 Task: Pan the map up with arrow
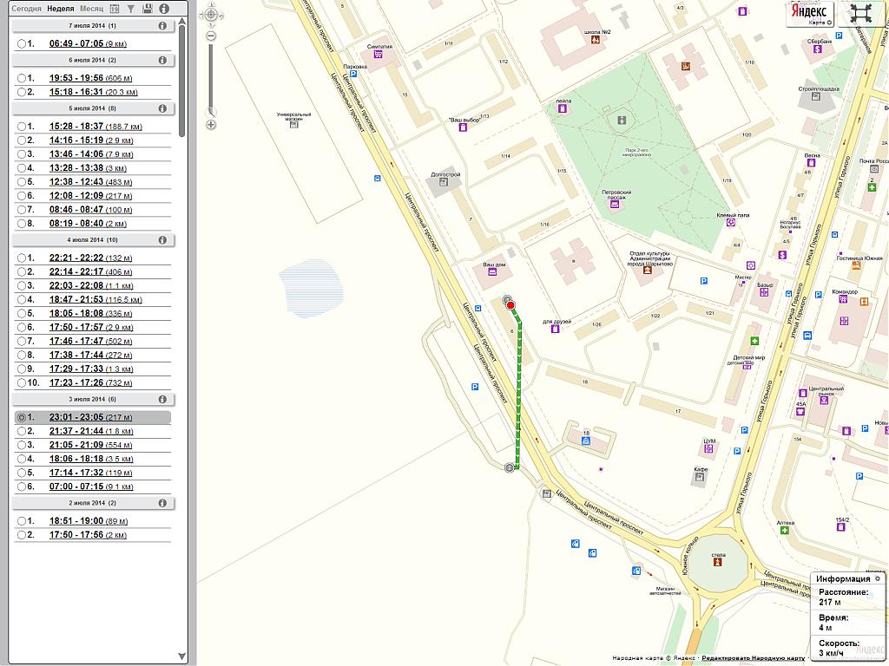tap(211, 6)
